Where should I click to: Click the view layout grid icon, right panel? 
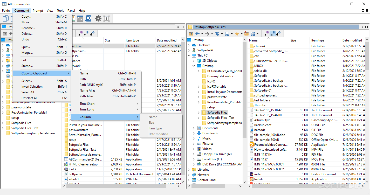(252, 34)
